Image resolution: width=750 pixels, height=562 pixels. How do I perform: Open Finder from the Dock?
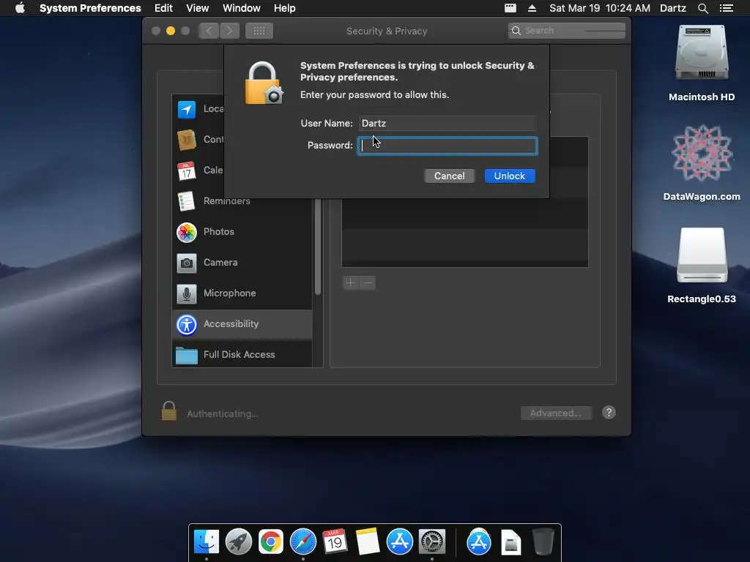point(207,542)
